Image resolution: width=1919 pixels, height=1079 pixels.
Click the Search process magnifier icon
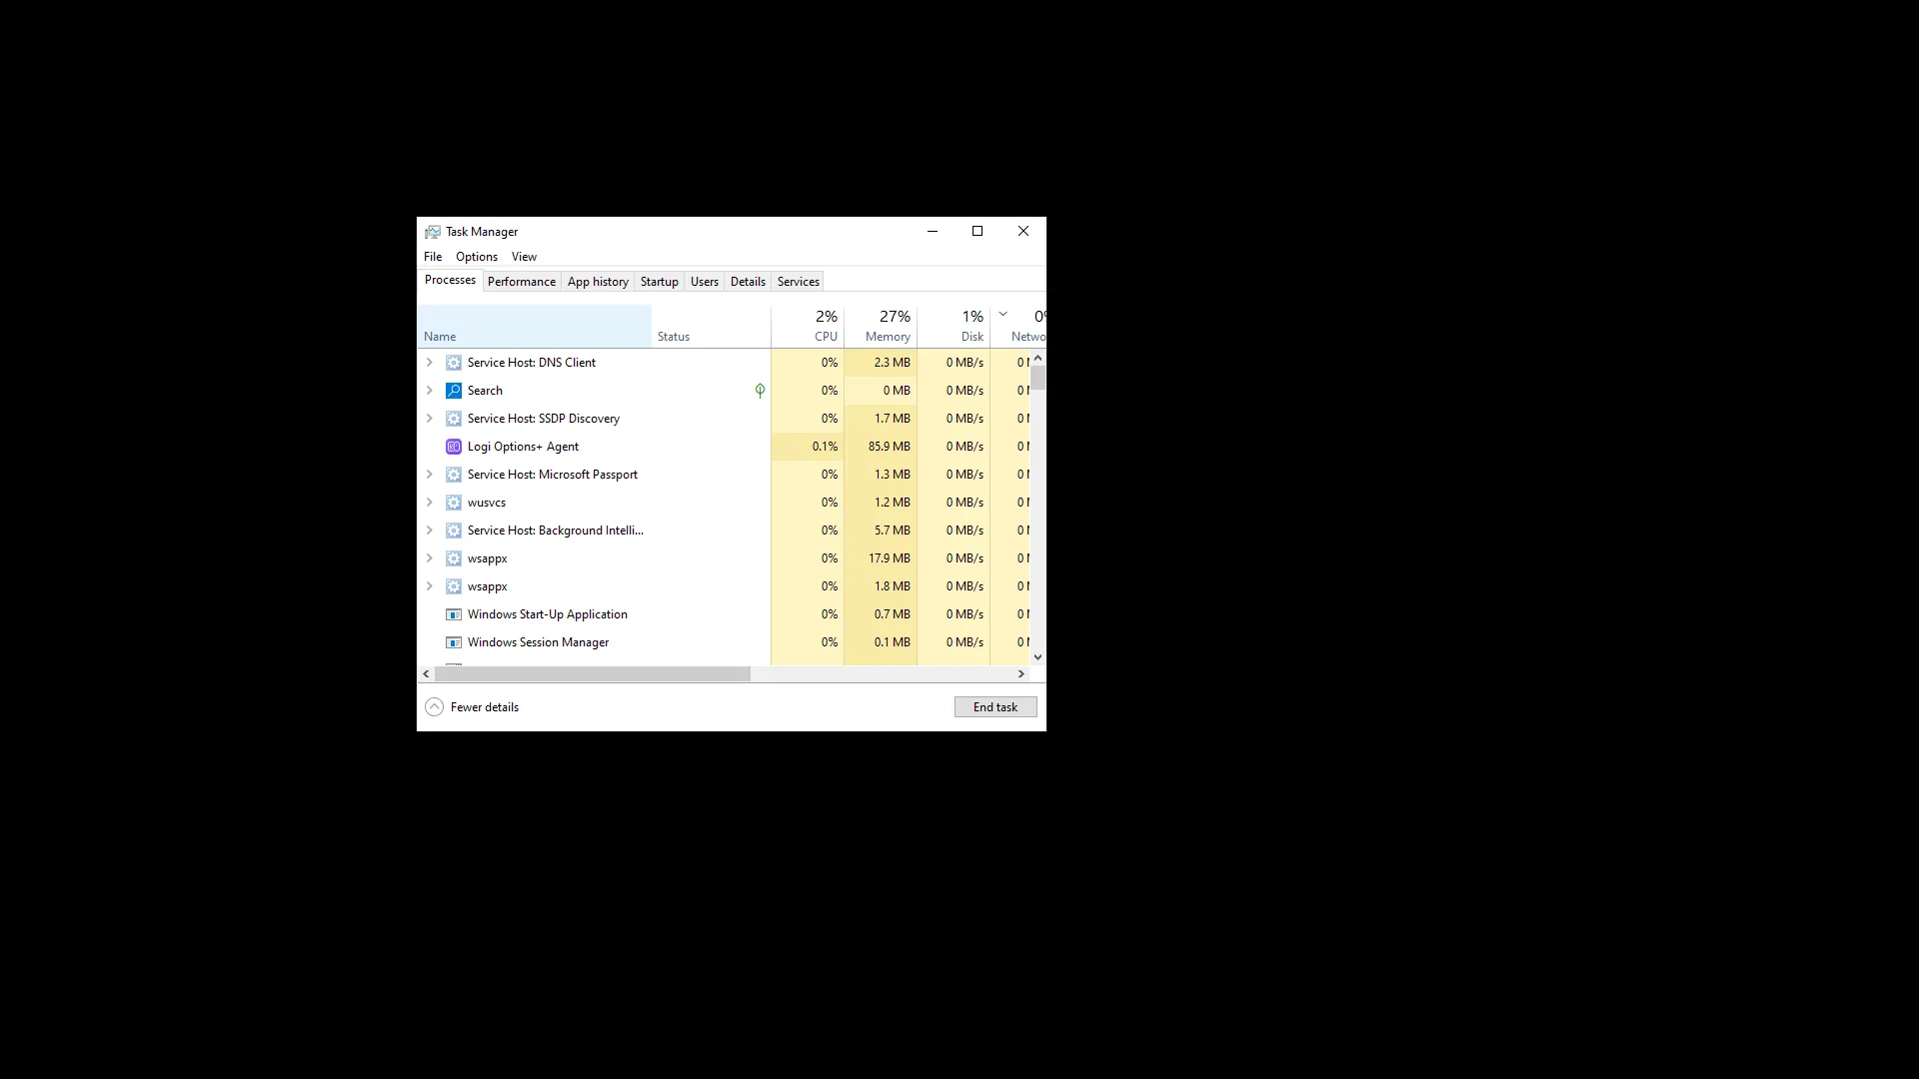pyautogui.click(x=454, y=391)
